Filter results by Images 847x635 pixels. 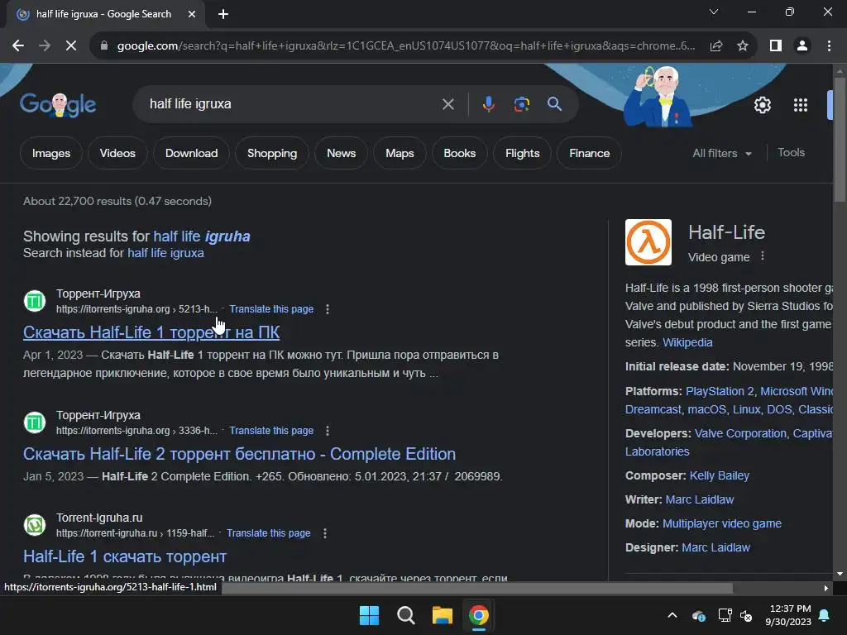pos(51,153)
